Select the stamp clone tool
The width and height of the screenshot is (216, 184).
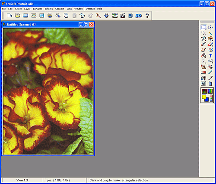tap(203, 67)
